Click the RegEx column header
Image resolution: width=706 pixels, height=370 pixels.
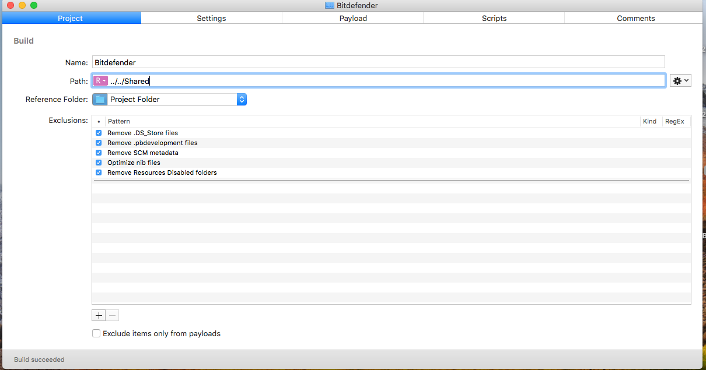674,121
